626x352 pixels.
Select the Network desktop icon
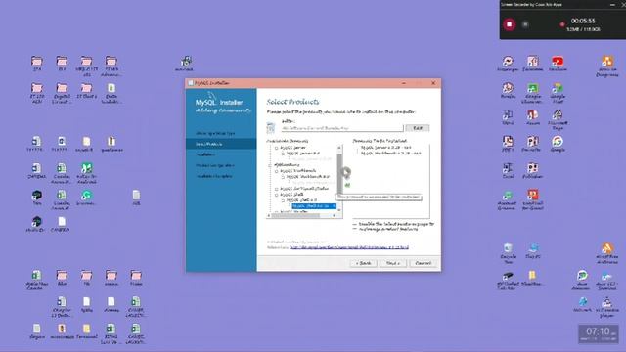(583, 304)
